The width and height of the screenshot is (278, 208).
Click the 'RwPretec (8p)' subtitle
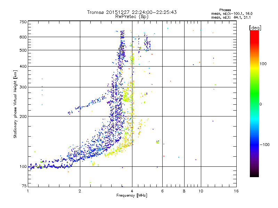pyautogui.click(x=132, y=17)
